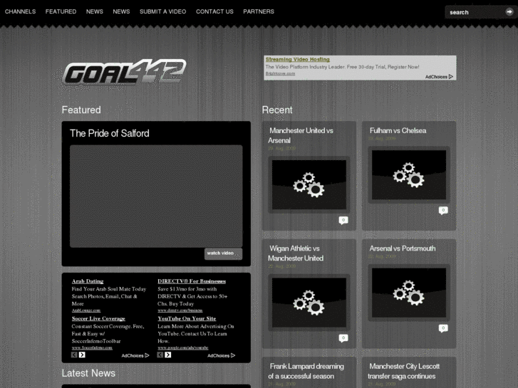Open Wigan Athletic vs Manchester United title
The width and height of the screenshot is (518, 388).
coord(296,253)
